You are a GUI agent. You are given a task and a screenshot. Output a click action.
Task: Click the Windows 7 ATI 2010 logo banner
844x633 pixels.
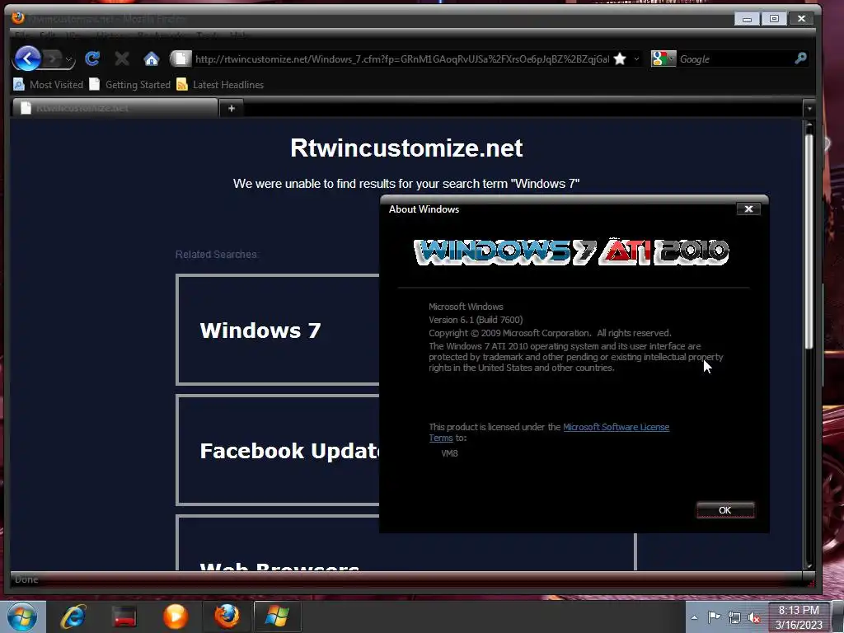click(571, 252)
